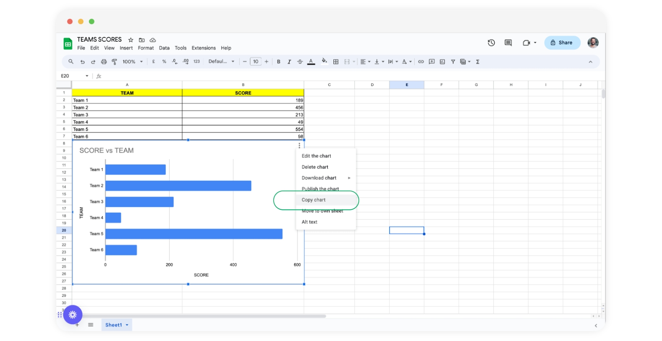Toggle bold formatting
The height and width of the screenshot is (341, 662).
click(278, 62)
